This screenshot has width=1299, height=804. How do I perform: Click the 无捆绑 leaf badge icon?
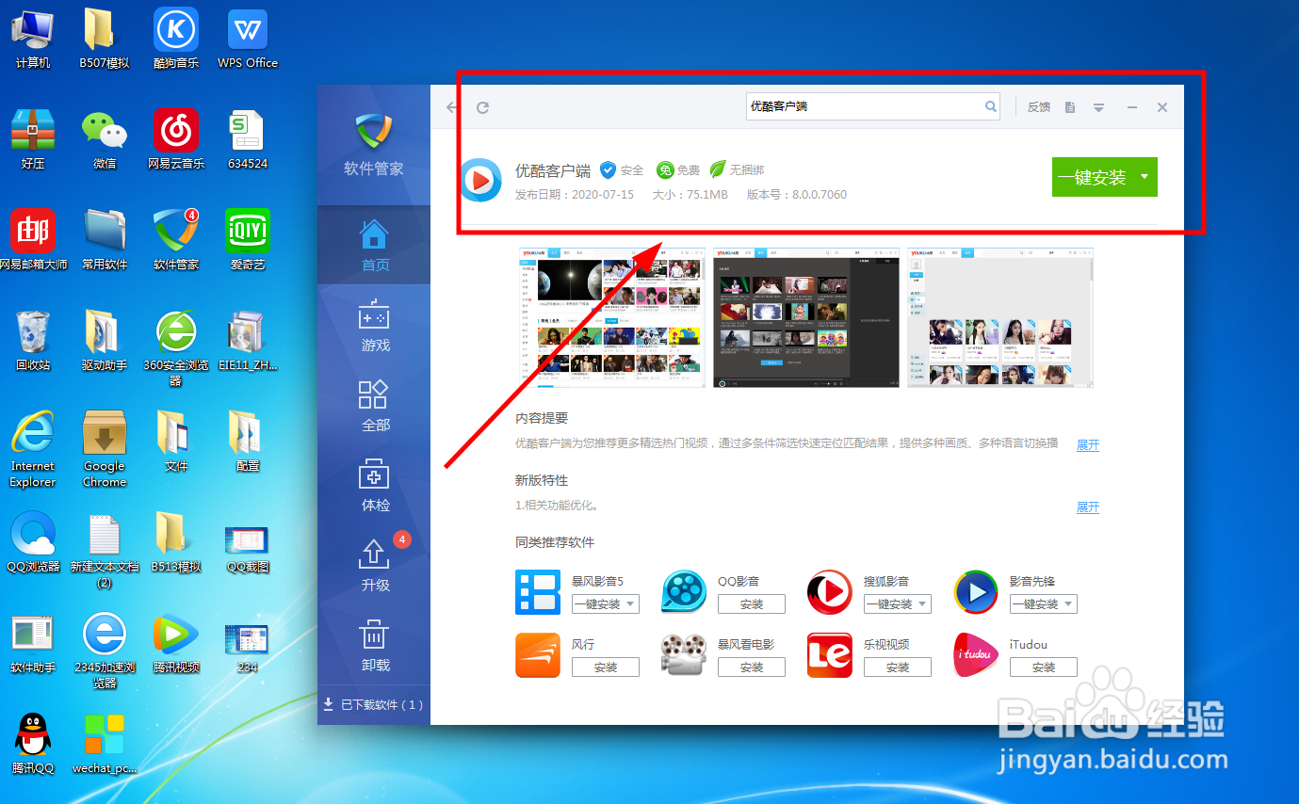(x=718, y=169)
